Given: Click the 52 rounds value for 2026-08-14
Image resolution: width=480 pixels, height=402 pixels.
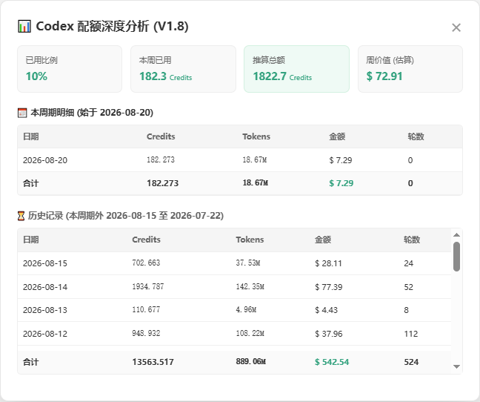Looking at the screenshot, I should point(408,287).
